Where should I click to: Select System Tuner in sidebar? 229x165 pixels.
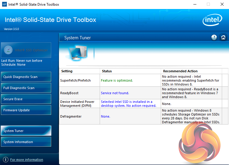pyautogui.click(x=26, y=131)
